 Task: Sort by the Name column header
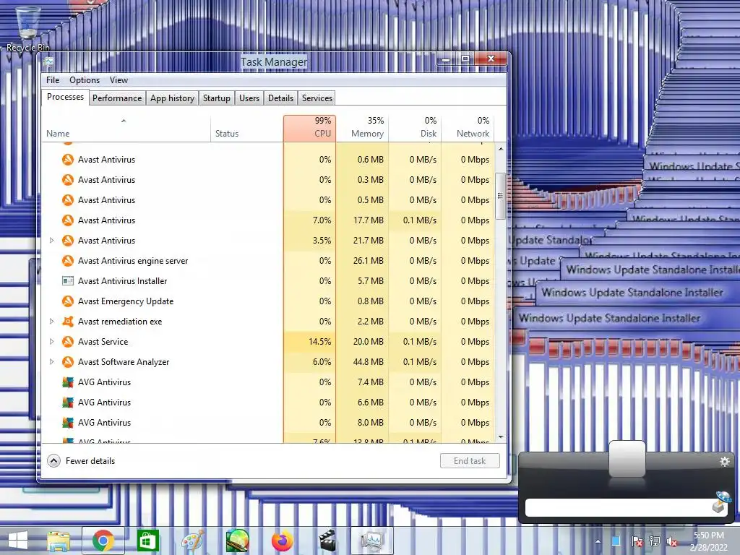(126, 128)
